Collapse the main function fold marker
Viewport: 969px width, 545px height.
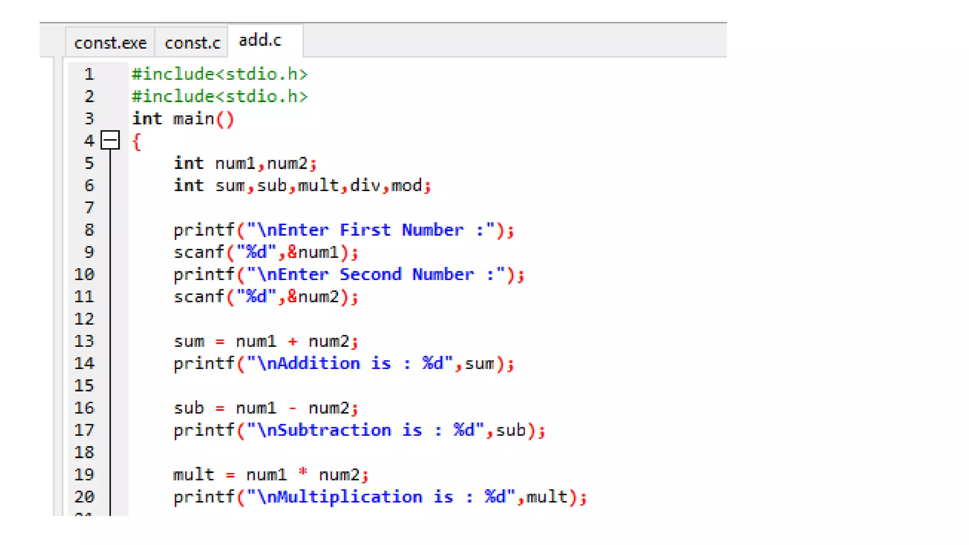110,140
